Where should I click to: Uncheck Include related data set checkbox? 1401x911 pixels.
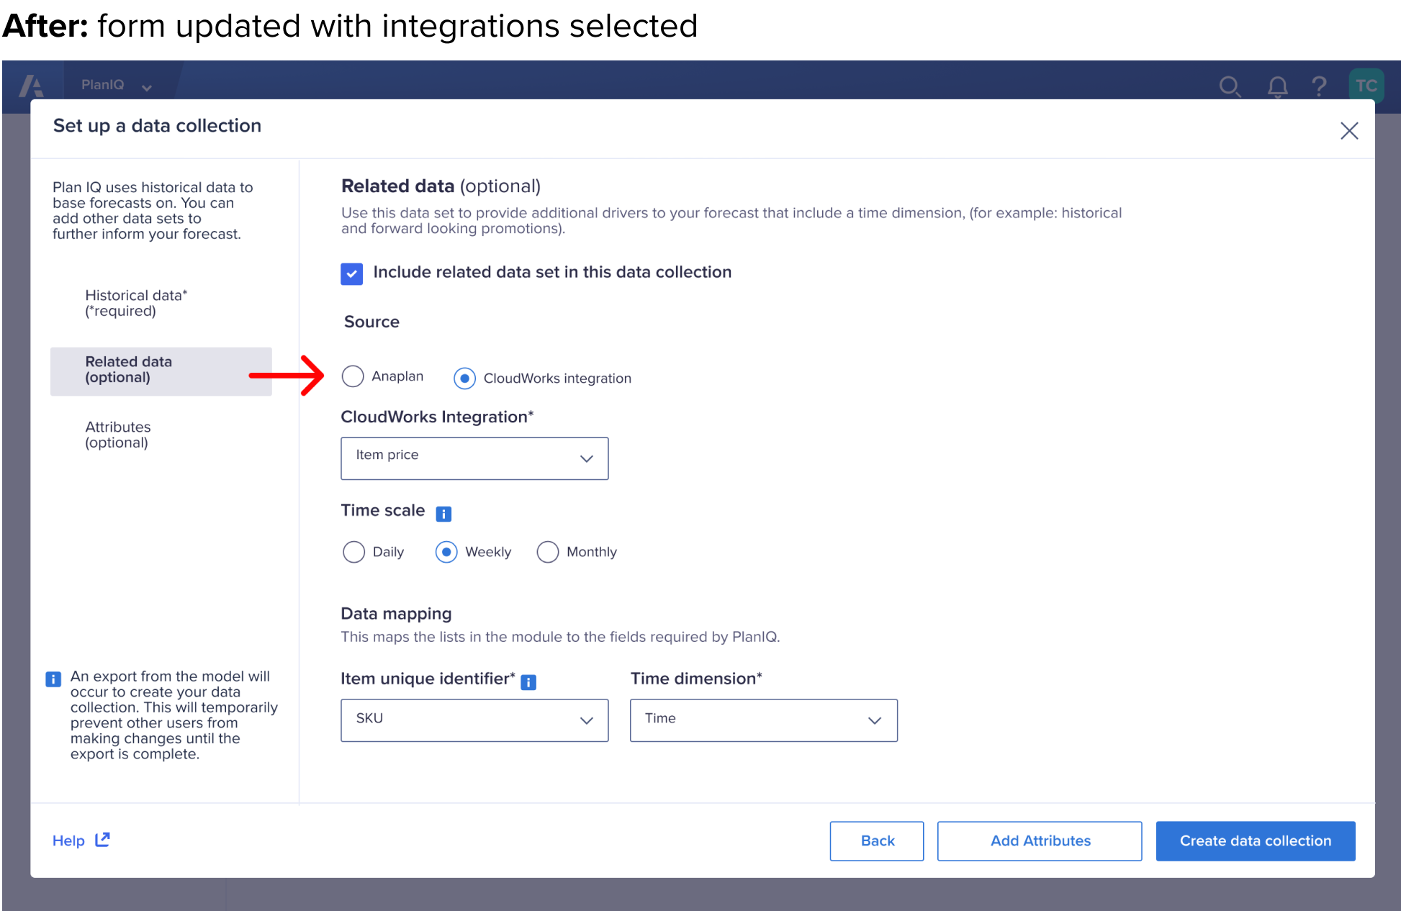[351, 273]
